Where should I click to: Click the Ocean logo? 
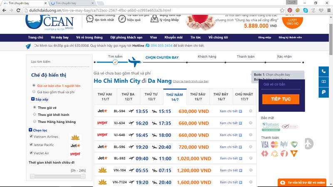pyautogui.click(x=50, y=22)
